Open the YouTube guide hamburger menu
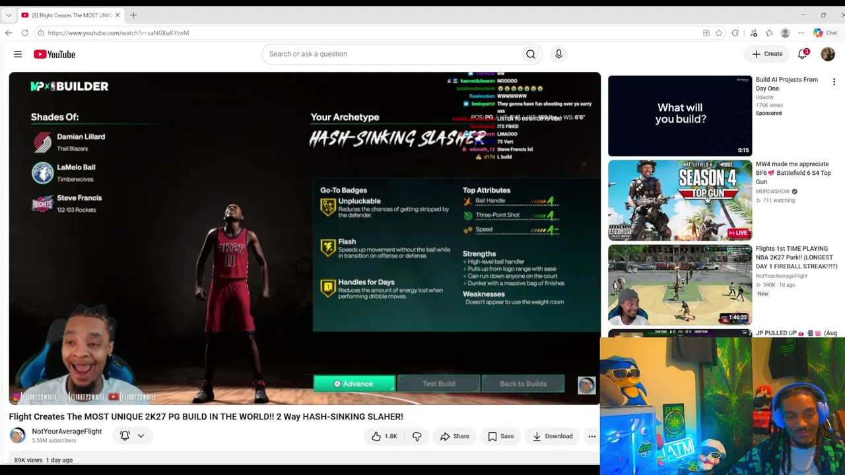 [x=18, y=54]
